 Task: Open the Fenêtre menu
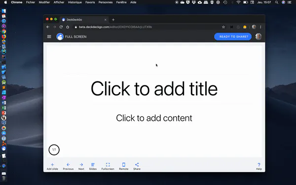(121, 2)
